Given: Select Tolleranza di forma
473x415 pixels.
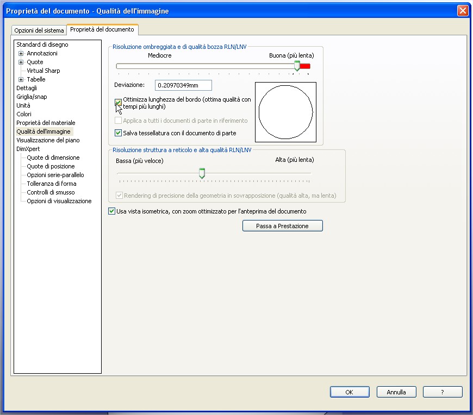Looking at the screenshot, I should 52,184.
